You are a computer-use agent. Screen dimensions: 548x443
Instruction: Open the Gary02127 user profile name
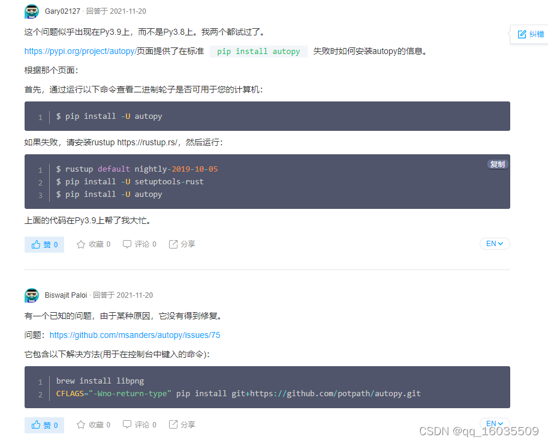pyautogui.click(x=62, y=11)
